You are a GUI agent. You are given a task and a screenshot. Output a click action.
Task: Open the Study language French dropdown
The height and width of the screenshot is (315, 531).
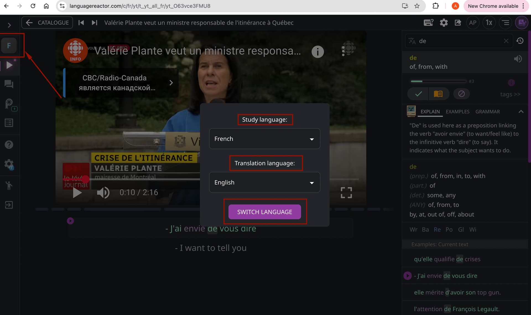(264, 139)
